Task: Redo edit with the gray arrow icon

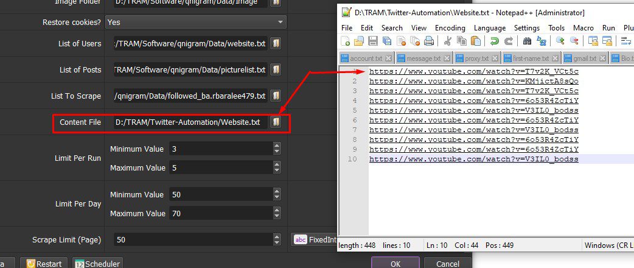Action: coord(509,41)
